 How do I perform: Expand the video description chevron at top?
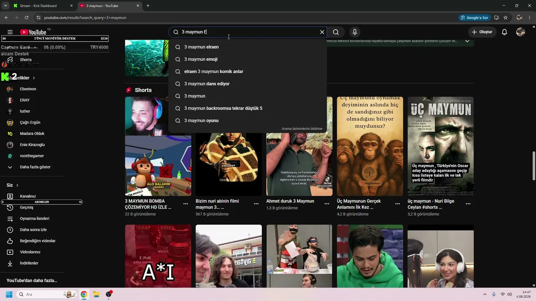tap(467, 41)
